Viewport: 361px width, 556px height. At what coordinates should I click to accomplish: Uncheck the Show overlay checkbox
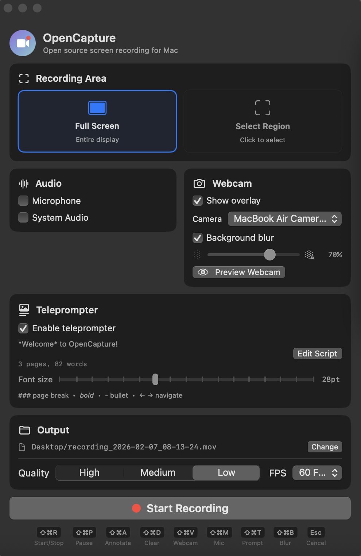tap(198, 201)
